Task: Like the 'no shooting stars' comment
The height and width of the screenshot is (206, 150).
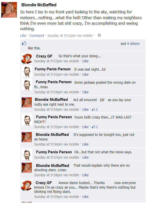Action: point(85,175)
